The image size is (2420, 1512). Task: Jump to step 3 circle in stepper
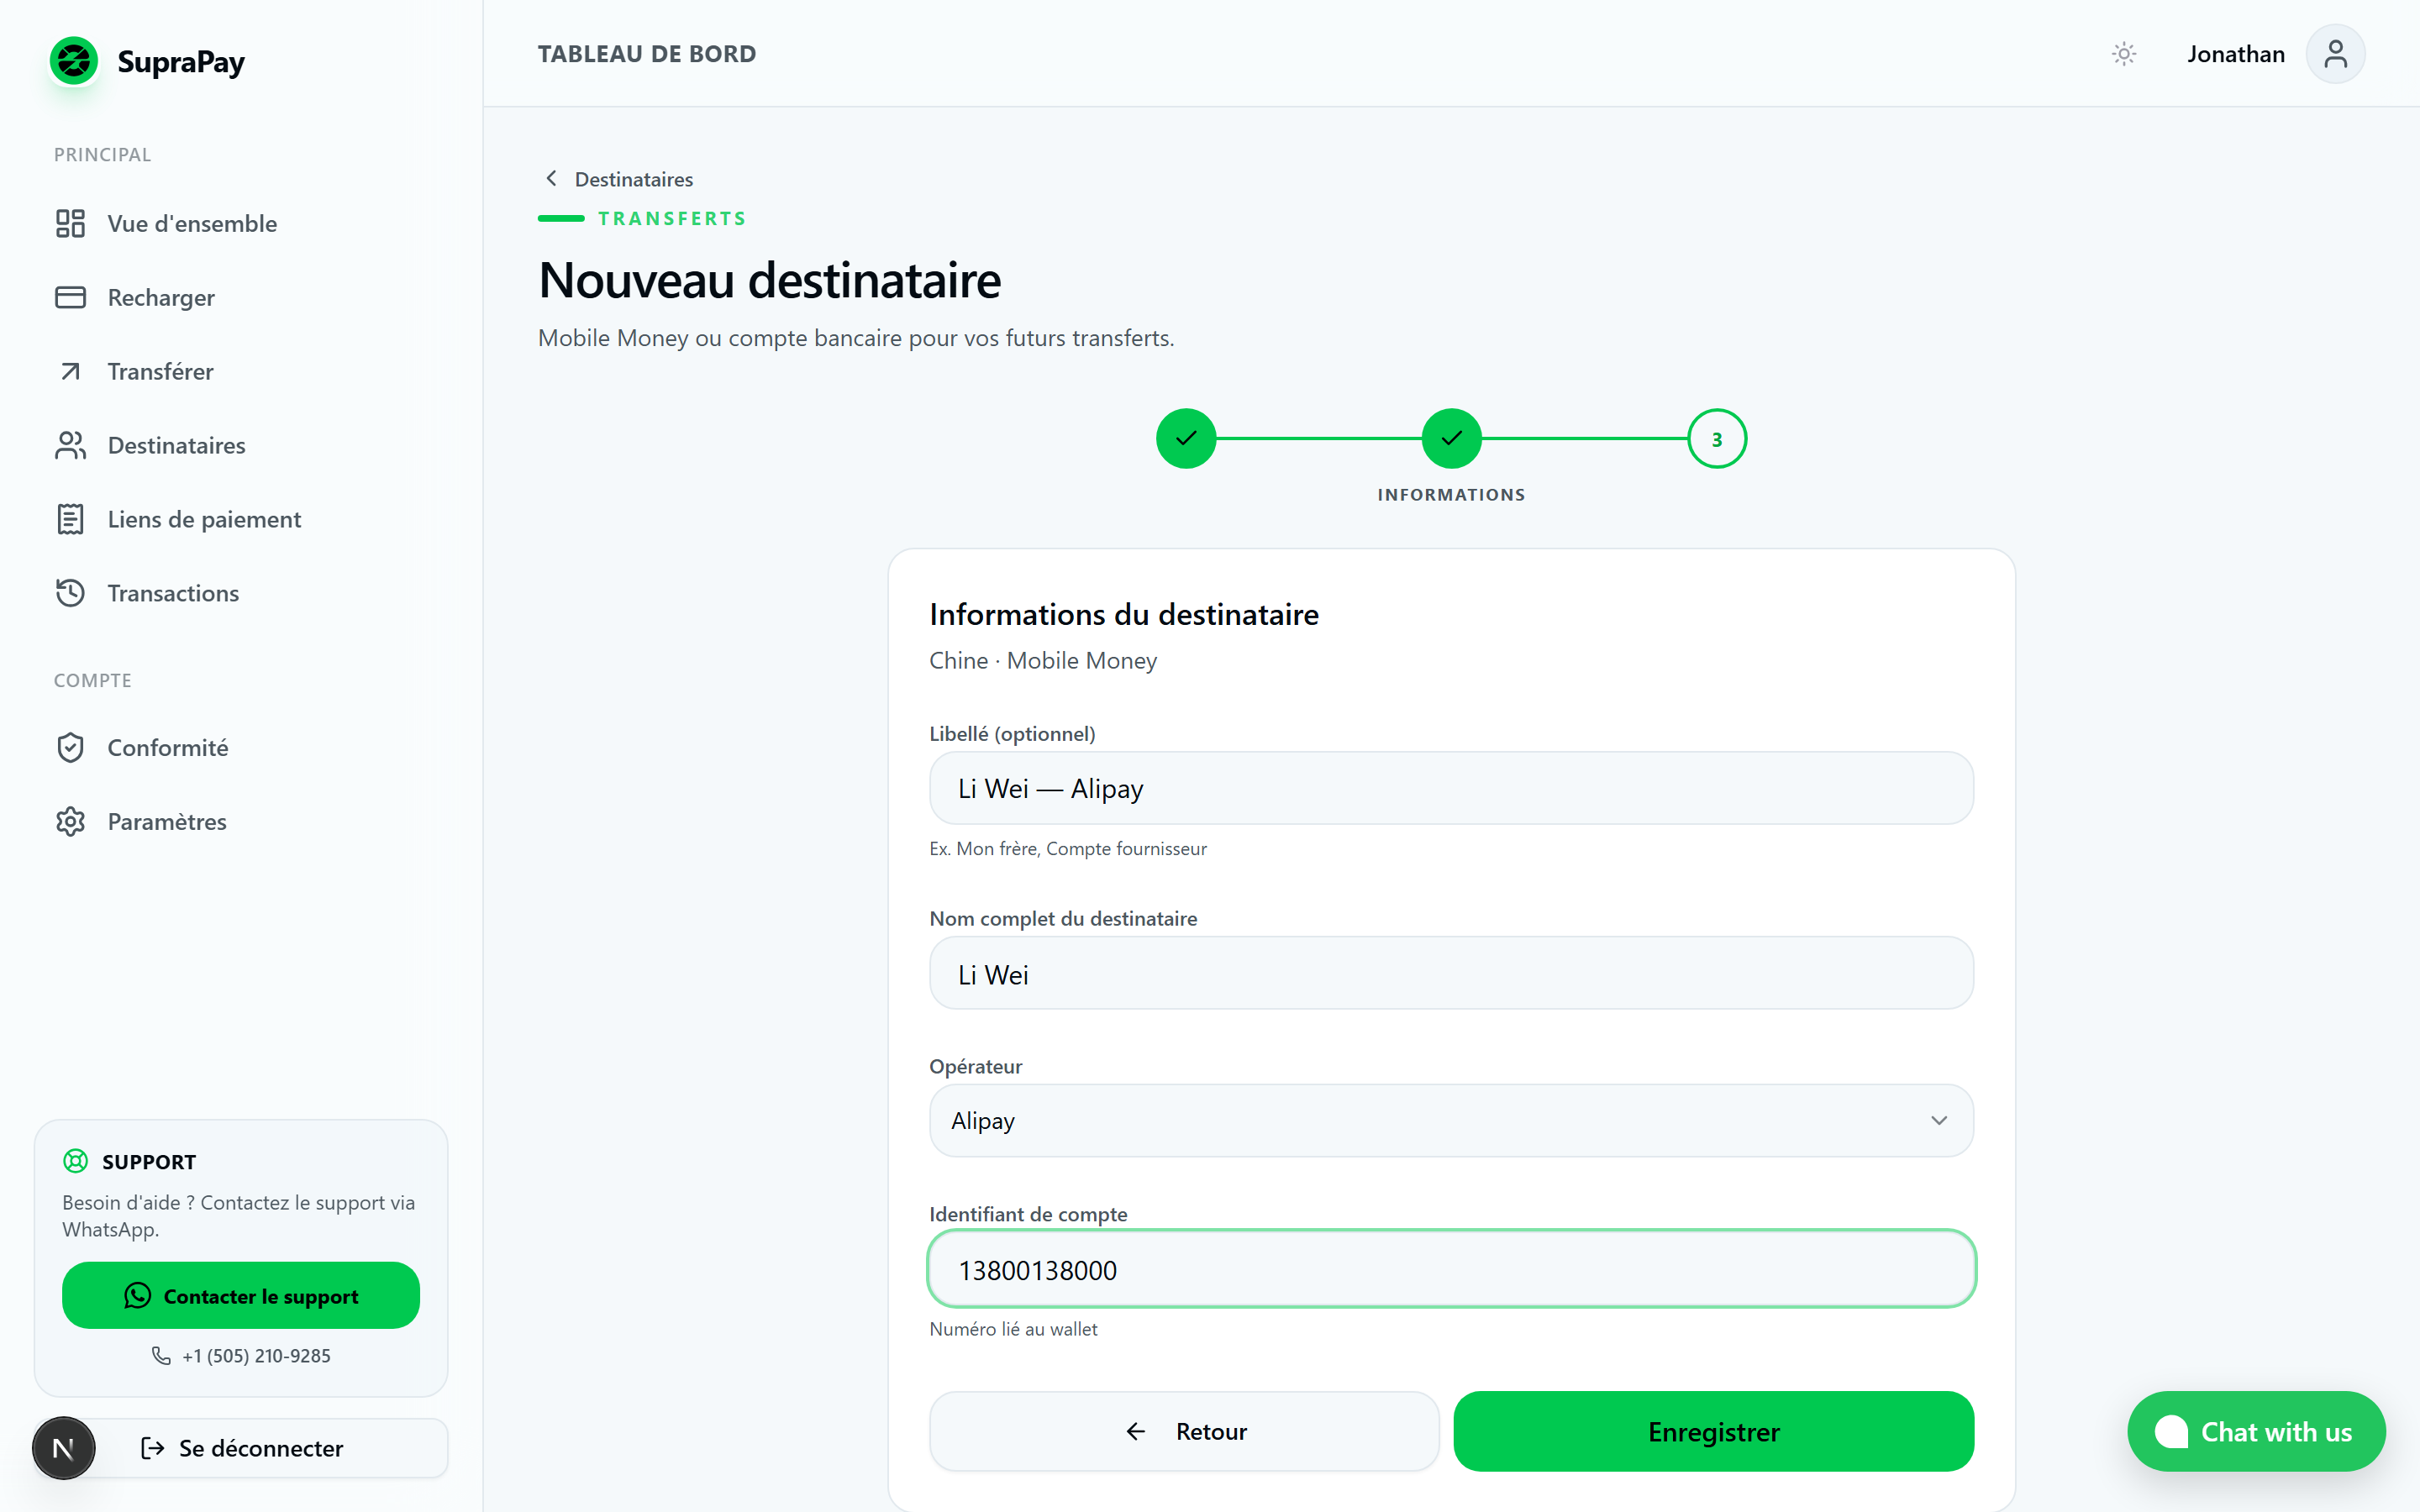pos(1716,439)
